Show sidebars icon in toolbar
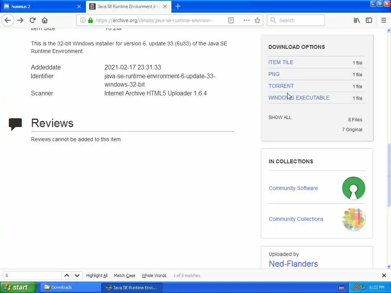This screenshot has height=293, width=391. [x=369, y=20]
